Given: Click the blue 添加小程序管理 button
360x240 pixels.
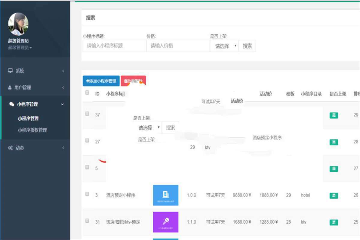Looking at the screenshot, I should pos(101,81).
